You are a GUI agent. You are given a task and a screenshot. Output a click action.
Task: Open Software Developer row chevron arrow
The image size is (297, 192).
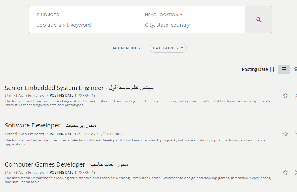point(295,134)
